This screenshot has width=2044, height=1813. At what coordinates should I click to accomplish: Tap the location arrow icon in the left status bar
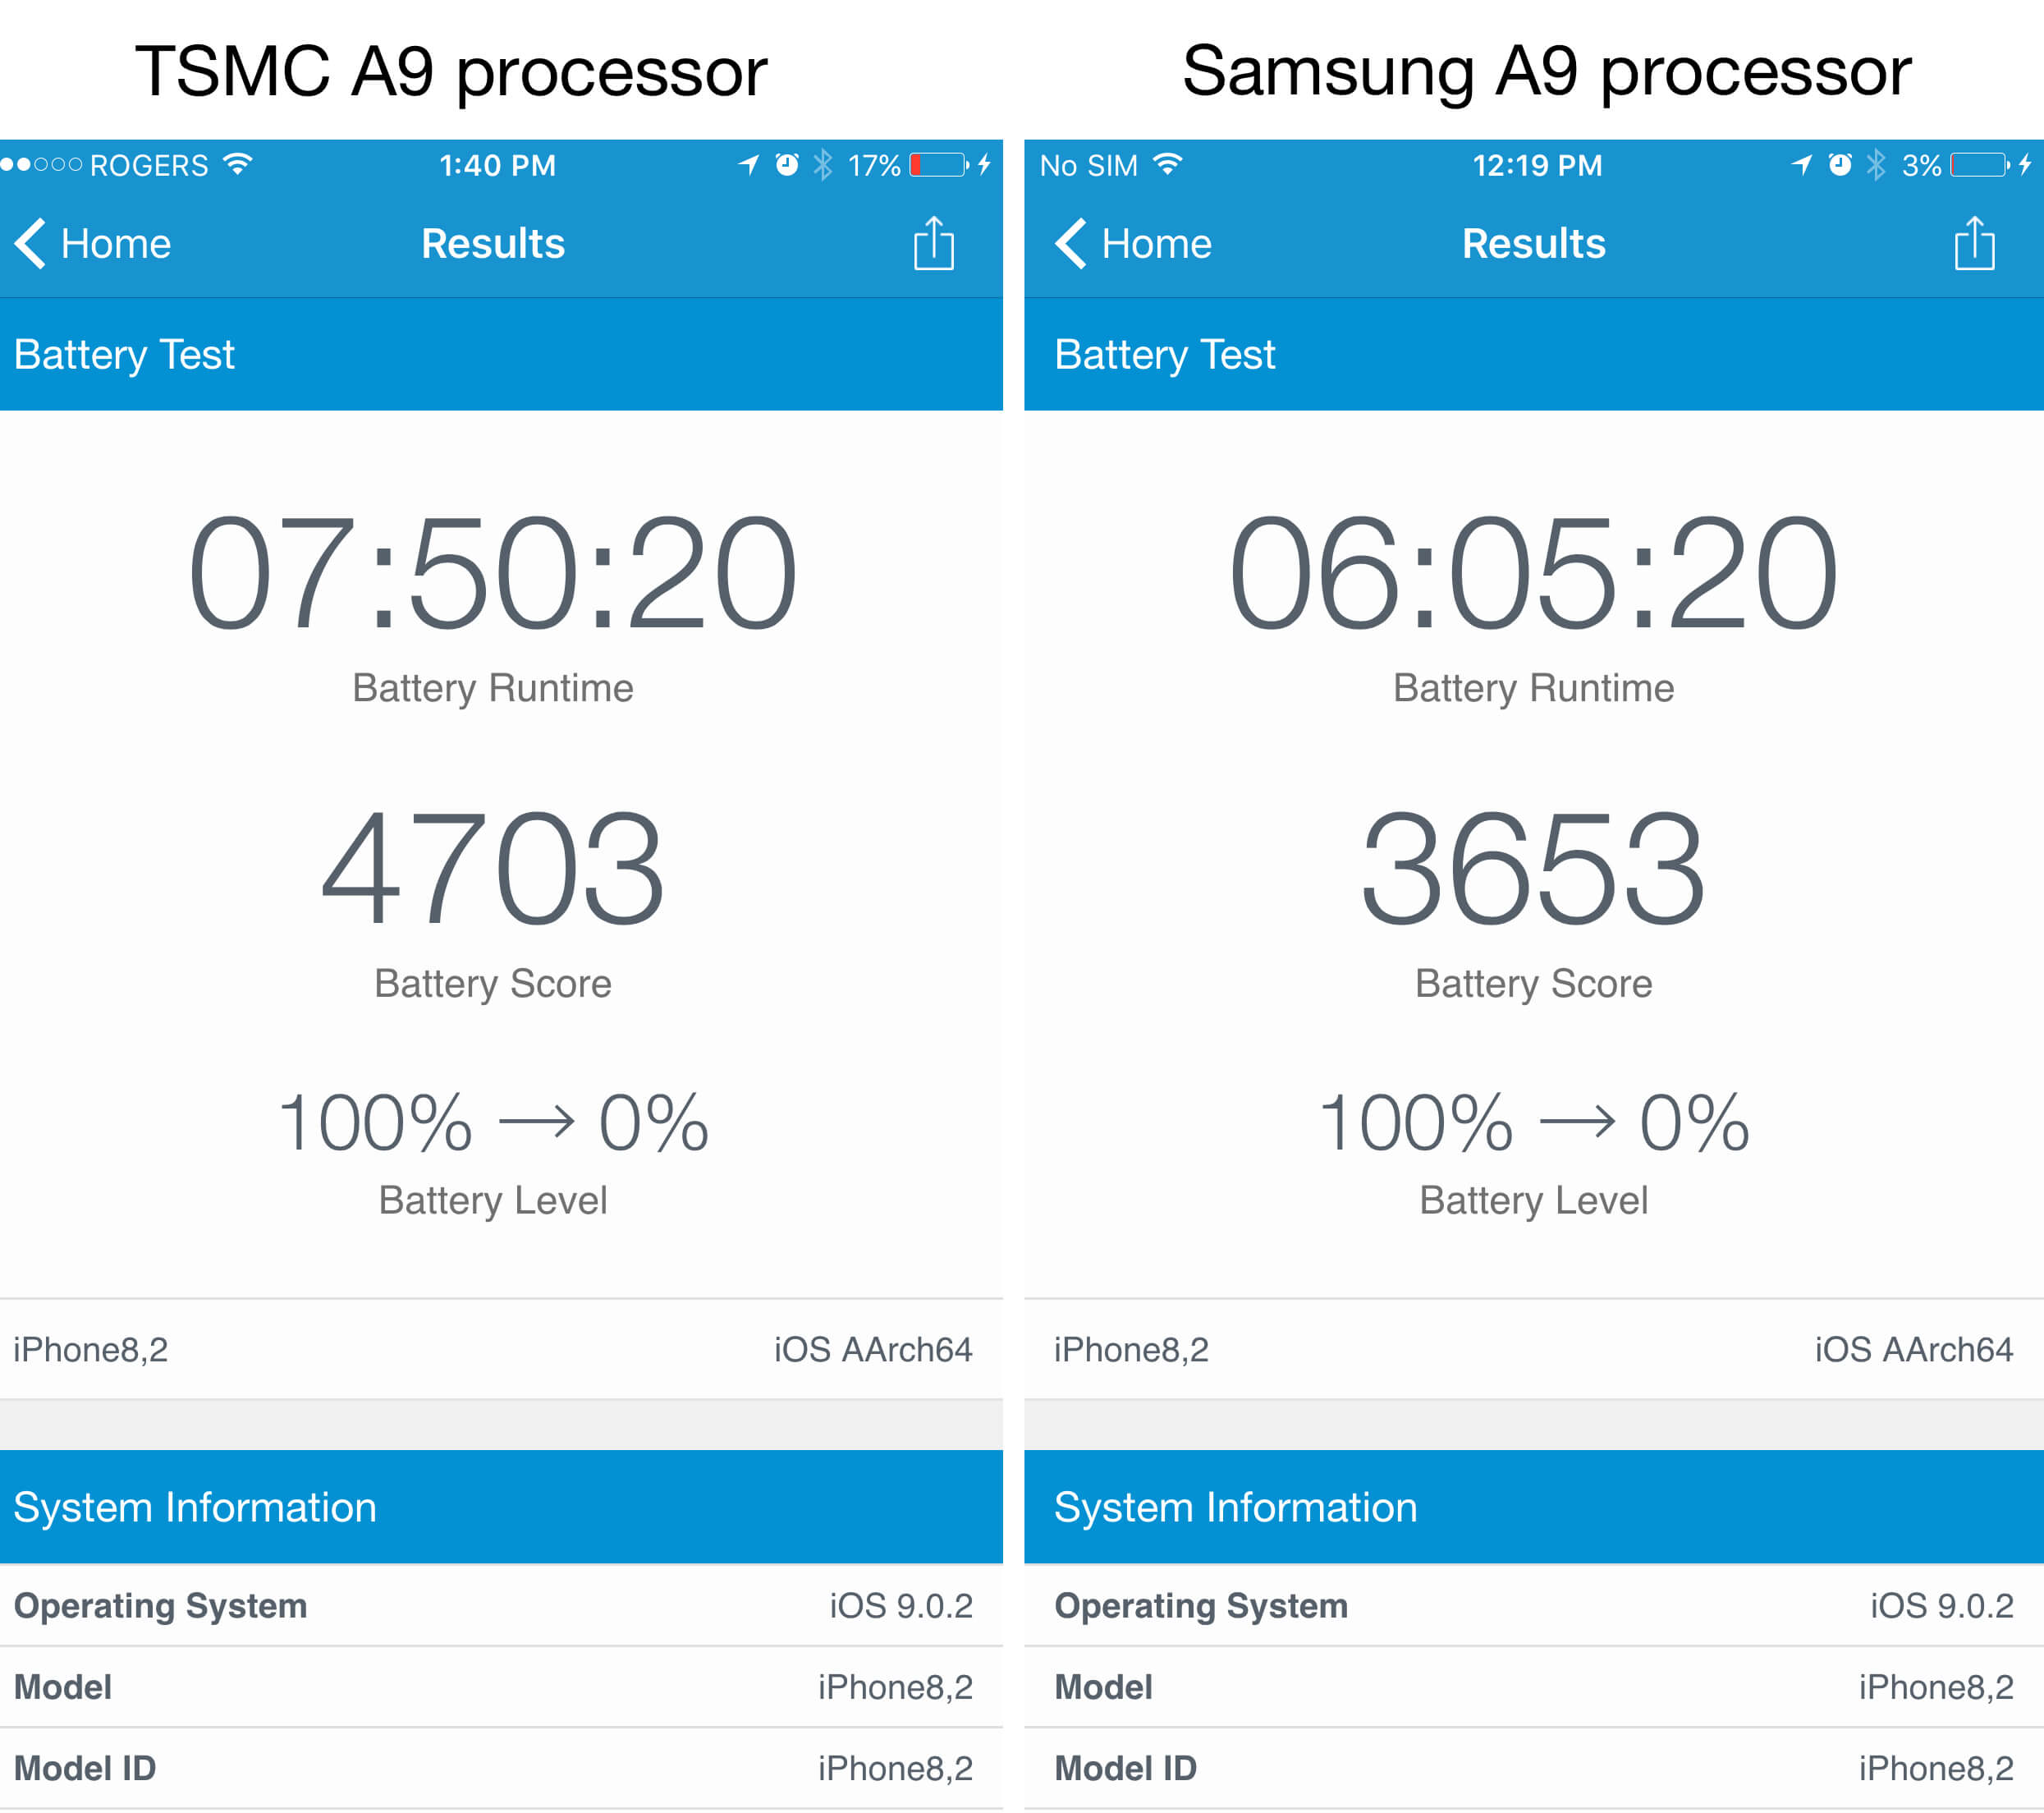point(749,165)
